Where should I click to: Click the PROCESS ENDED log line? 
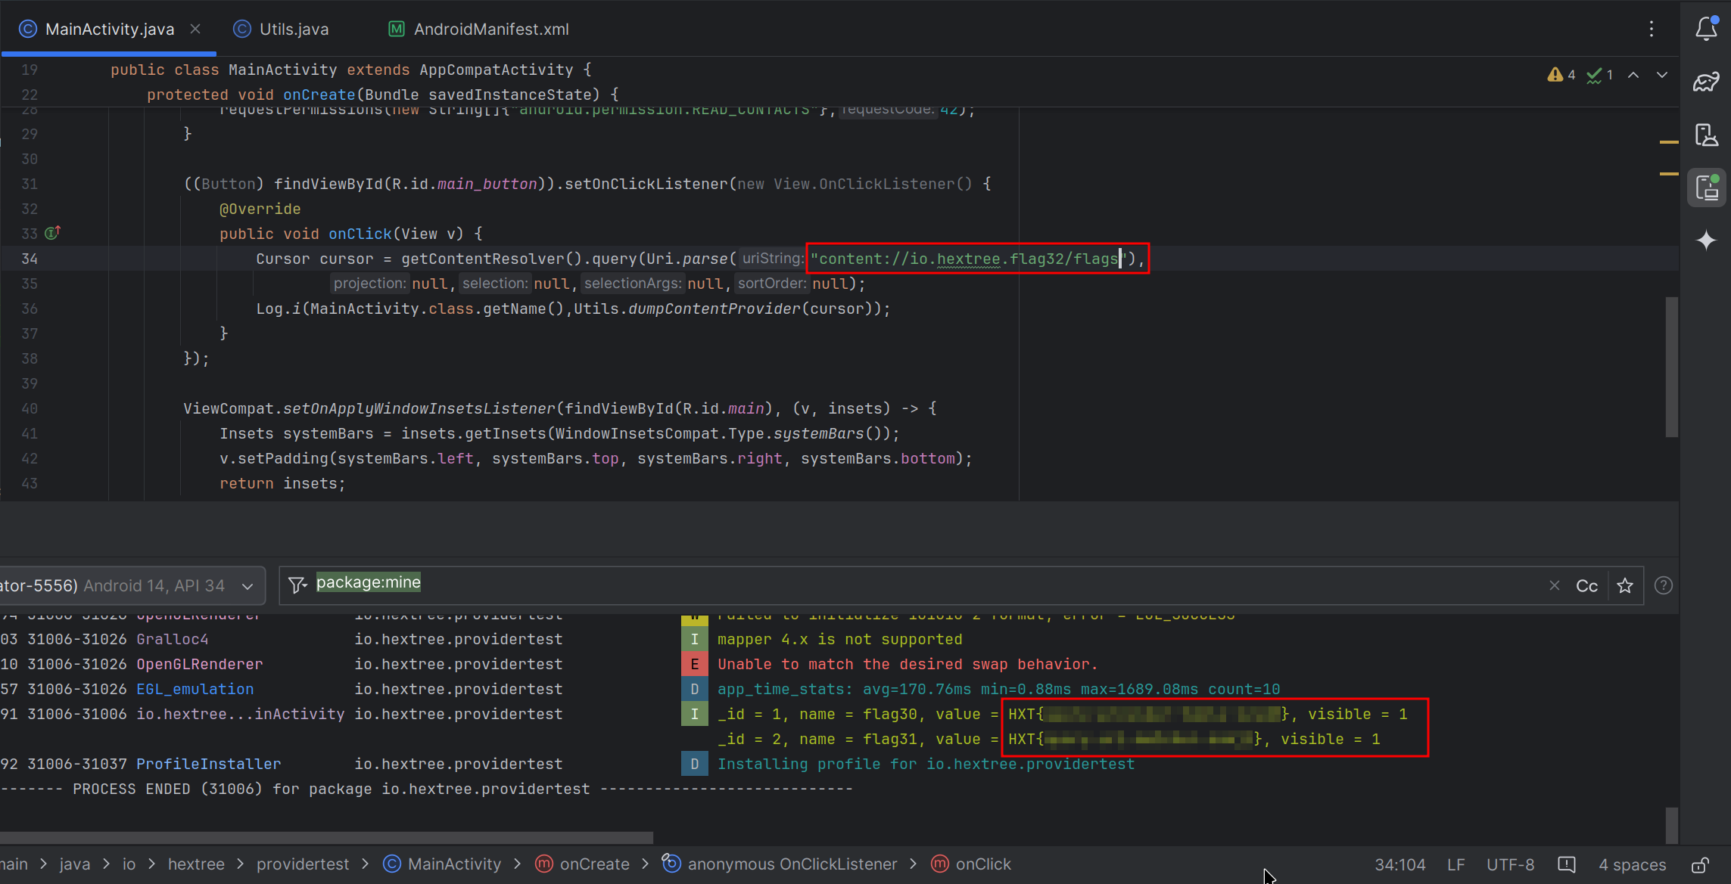click(426, 789)
